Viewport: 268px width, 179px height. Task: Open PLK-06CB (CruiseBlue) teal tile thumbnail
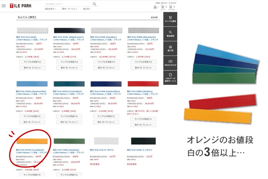(x=69, y=84)
